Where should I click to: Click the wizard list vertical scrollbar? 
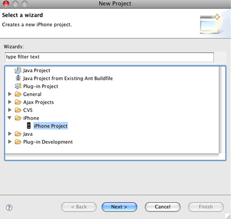point(222,110)
